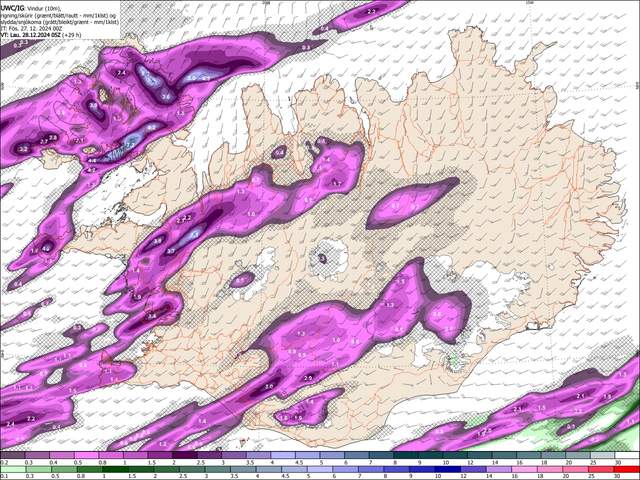This screenshot has height=480, width=640.
Task: Click the 10 label in the lower legend row
Action: coord(437,476)
